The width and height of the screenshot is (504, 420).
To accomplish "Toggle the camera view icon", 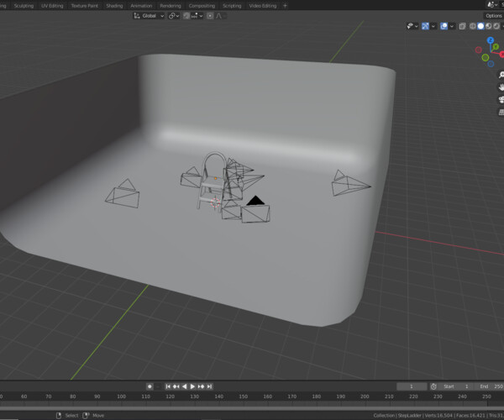I will pos(501,99).
